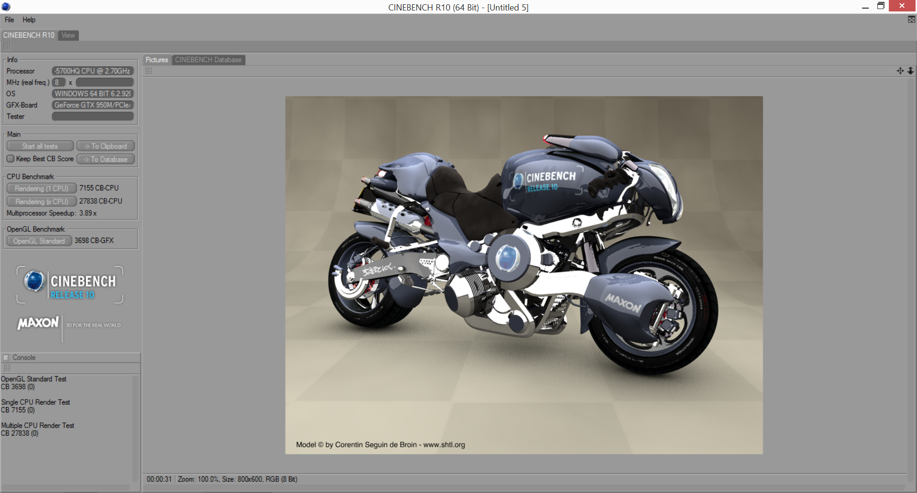Click the console line 'Single CPU Render Test'

pyautogui.click(x=35, y=402)
